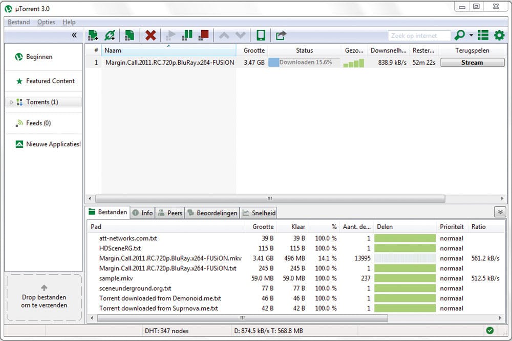
Task: Click the Stream button
Action: [x=472, y=63]
